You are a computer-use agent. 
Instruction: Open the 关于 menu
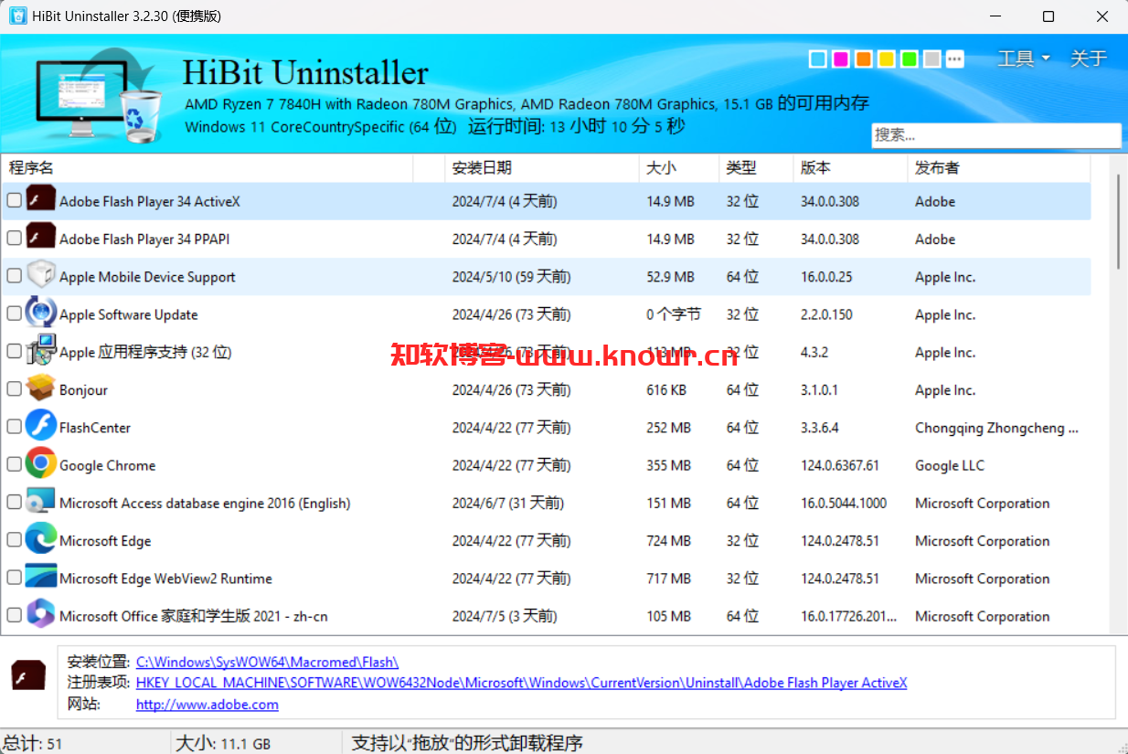click(x=1088, y=58)
